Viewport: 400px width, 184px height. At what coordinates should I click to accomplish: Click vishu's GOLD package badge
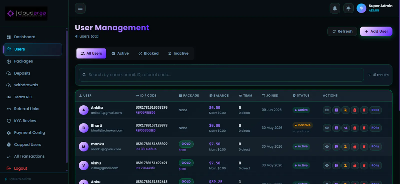point(186,163)
